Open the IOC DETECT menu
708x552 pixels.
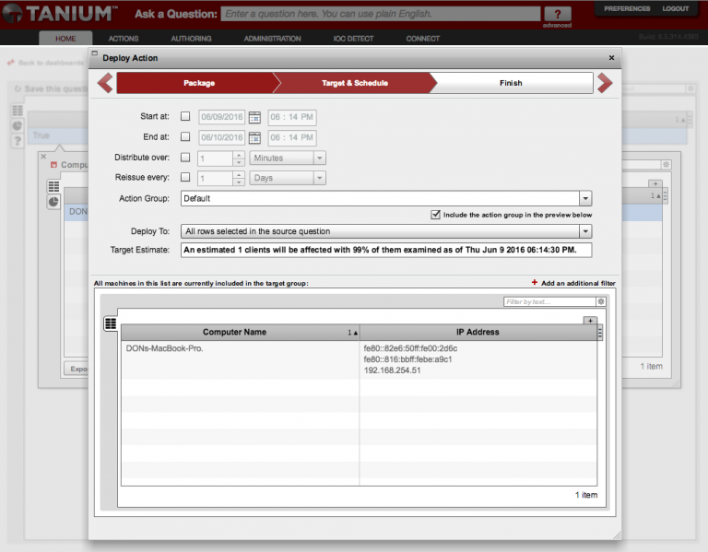(x=353, y=39)
